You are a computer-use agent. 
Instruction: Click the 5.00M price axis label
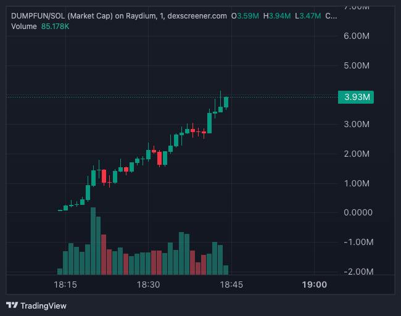coord(356,65)
